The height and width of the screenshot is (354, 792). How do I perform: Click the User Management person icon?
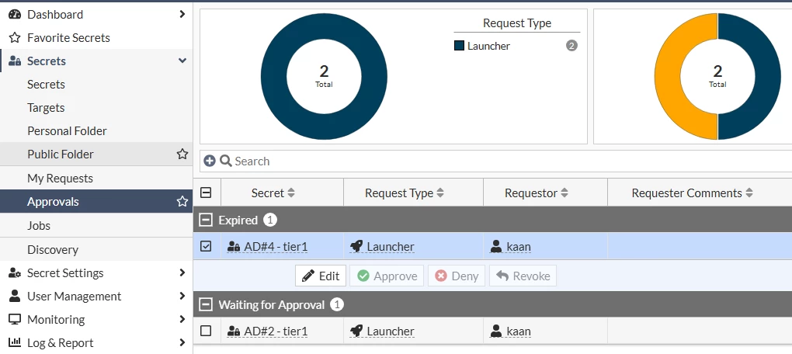pyautogui.click(x=15, y=297)
